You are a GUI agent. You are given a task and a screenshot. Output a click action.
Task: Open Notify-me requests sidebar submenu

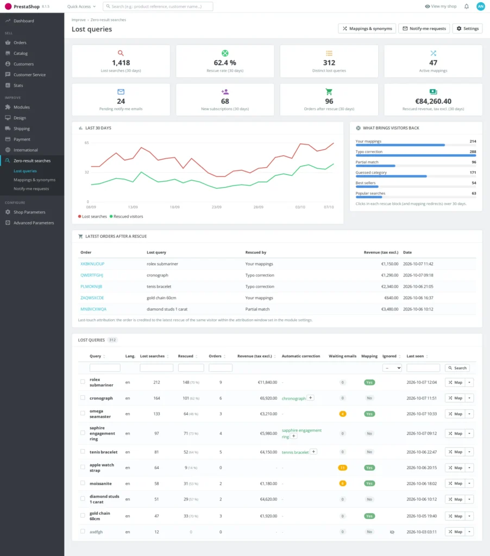pos(31,188)
